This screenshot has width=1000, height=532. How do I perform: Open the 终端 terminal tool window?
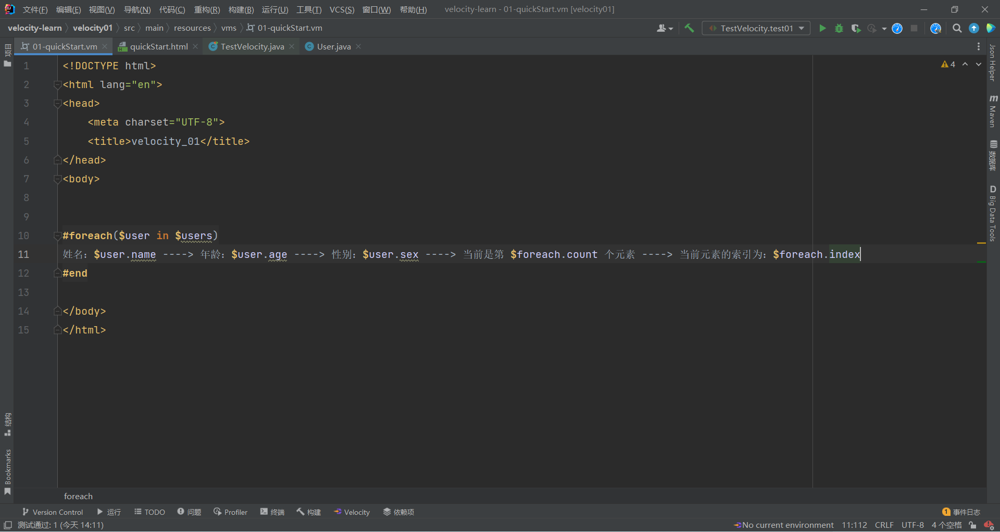(272, 512)
